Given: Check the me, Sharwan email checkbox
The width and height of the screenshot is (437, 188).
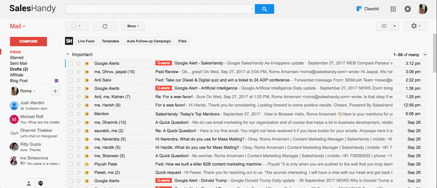Looking at the screenshot, I should click(70, 156).
